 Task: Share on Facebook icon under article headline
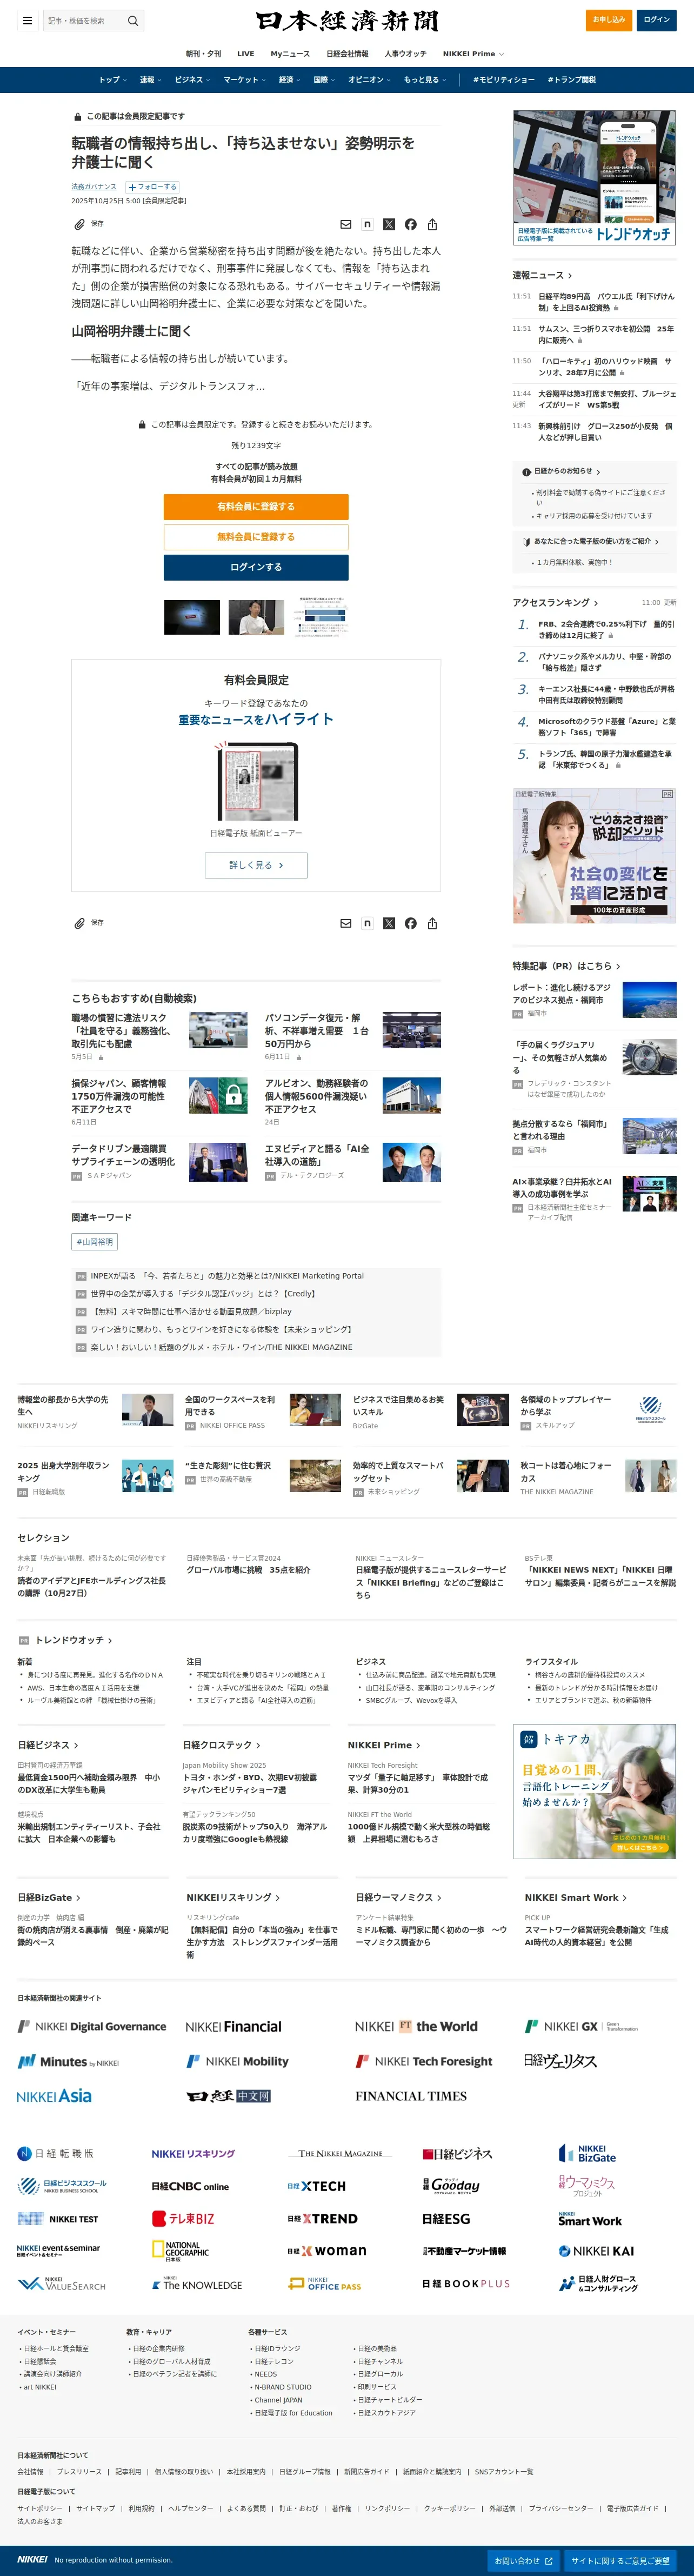tap(410, 224)
